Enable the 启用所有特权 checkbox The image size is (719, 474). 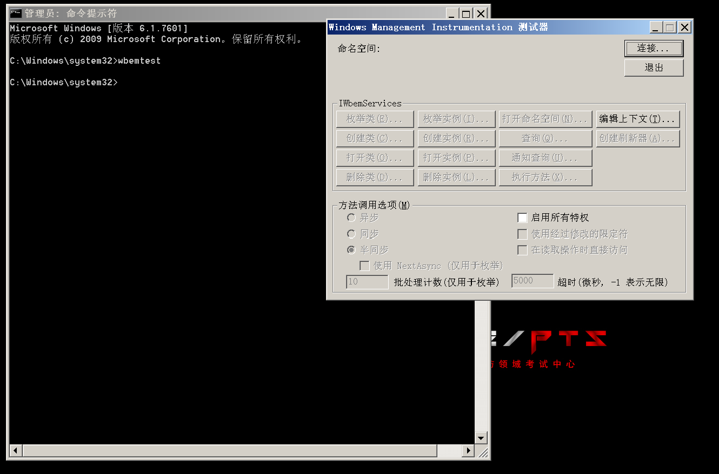[x=522, y=218]
